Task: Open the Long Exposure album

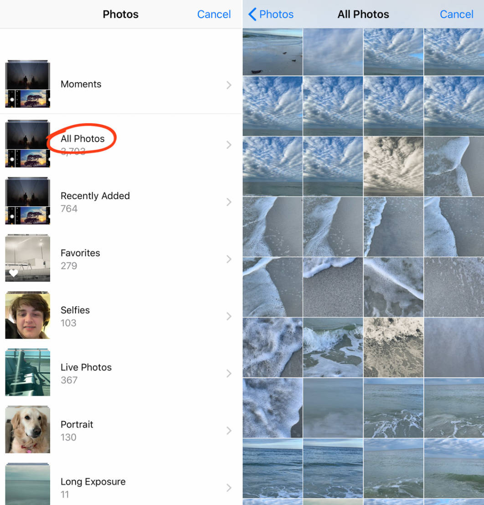Action: (x=93, y=481)
